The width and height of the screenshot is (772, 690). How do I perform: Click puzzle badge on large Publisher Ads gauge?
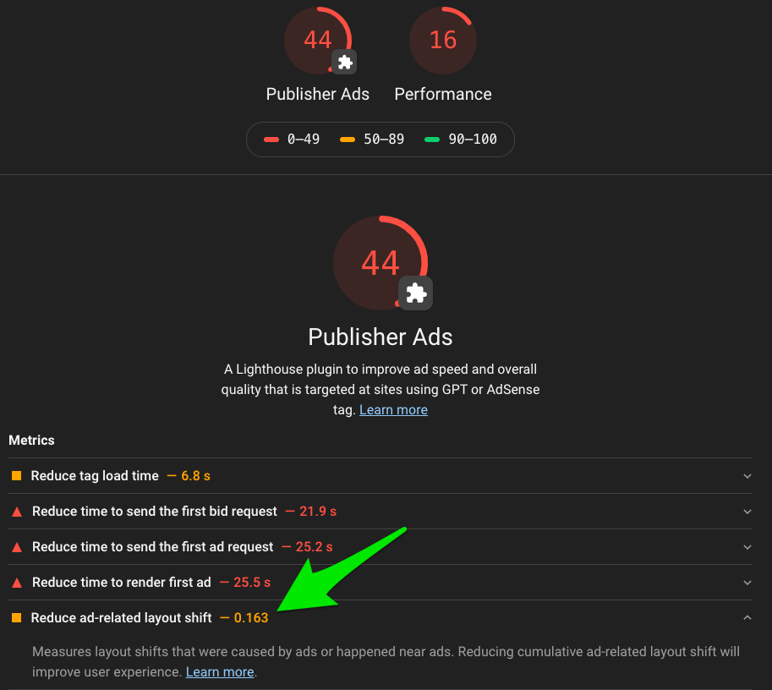point(415,293)
